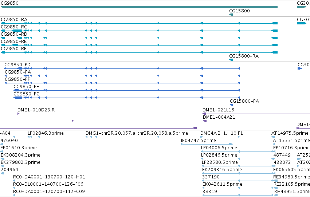Click the CG9850-PE protein label
The width and height of the screenshot is (310, 197).
point(26,87)
